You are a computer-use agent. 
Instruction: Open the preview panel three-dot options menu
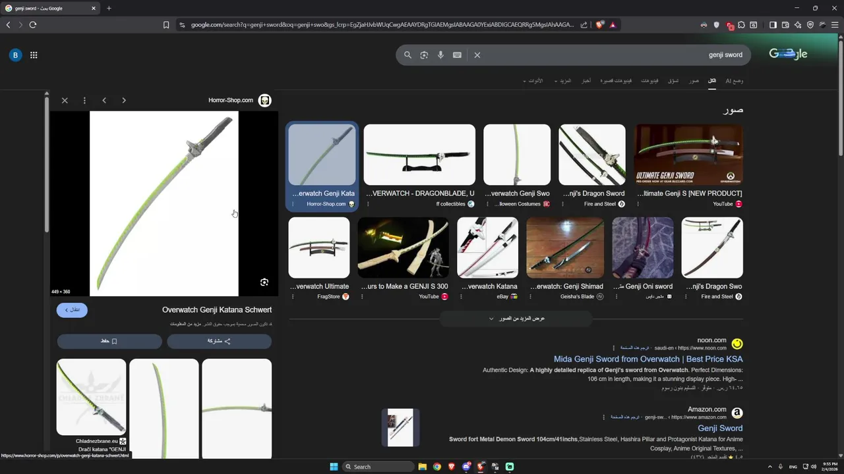coord(84,101)
